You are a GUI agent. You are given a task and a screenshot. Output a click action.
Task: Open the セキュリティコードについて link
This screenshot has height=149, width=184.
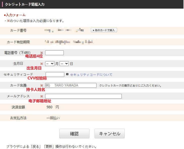[x=91, y=75]
